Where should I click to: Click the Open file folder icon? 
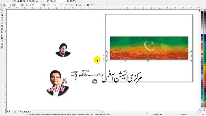pyautogui.click(x=18, y=1)
